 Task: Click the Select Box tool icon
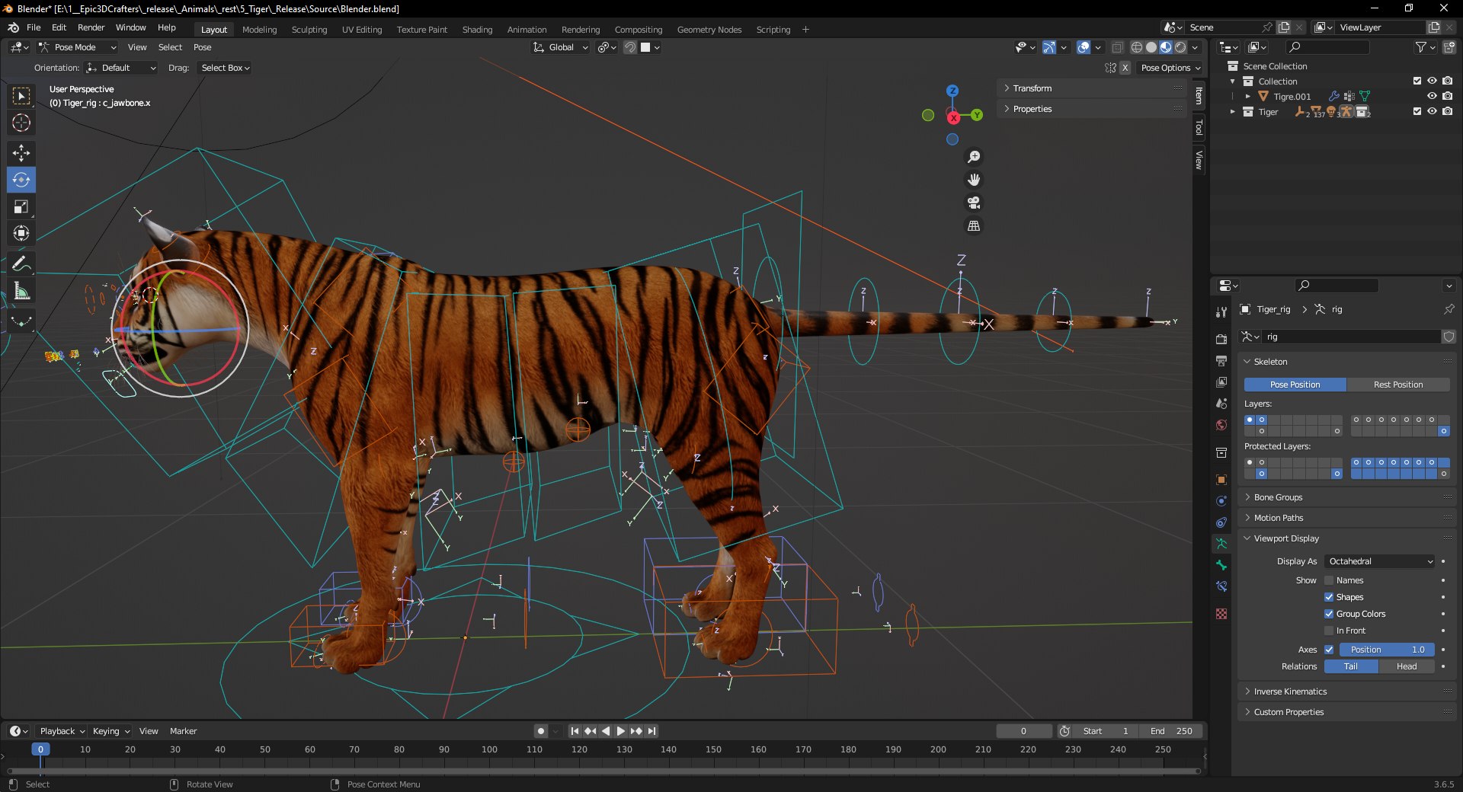[x=21, y=95]
